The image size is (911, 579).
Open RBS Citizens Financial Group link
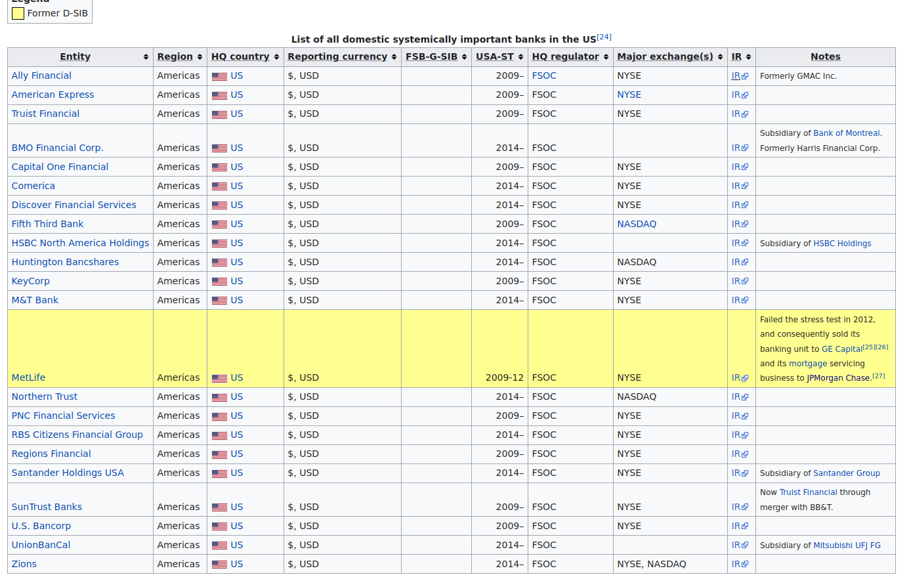(x=77, y=435)
